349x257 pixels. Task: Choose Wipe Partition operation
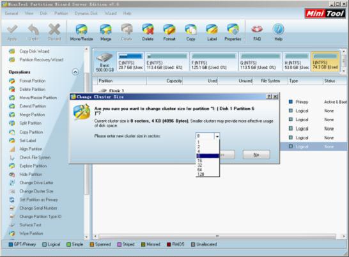tap(31, 233)
